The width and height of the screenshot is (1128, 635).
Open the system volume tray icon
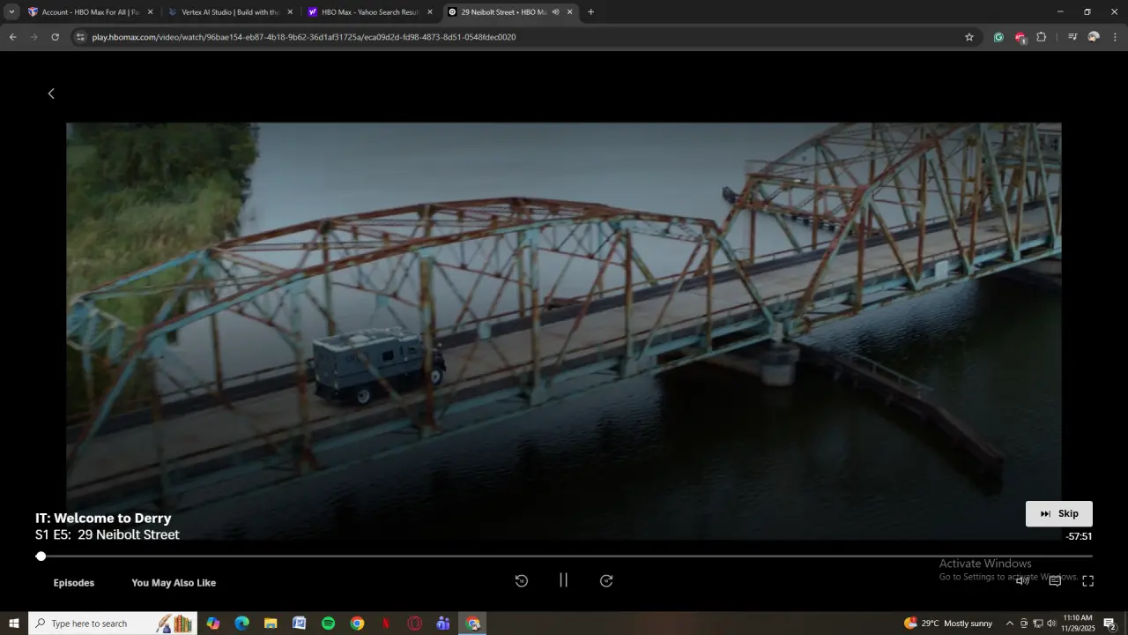click(1051, 624)
